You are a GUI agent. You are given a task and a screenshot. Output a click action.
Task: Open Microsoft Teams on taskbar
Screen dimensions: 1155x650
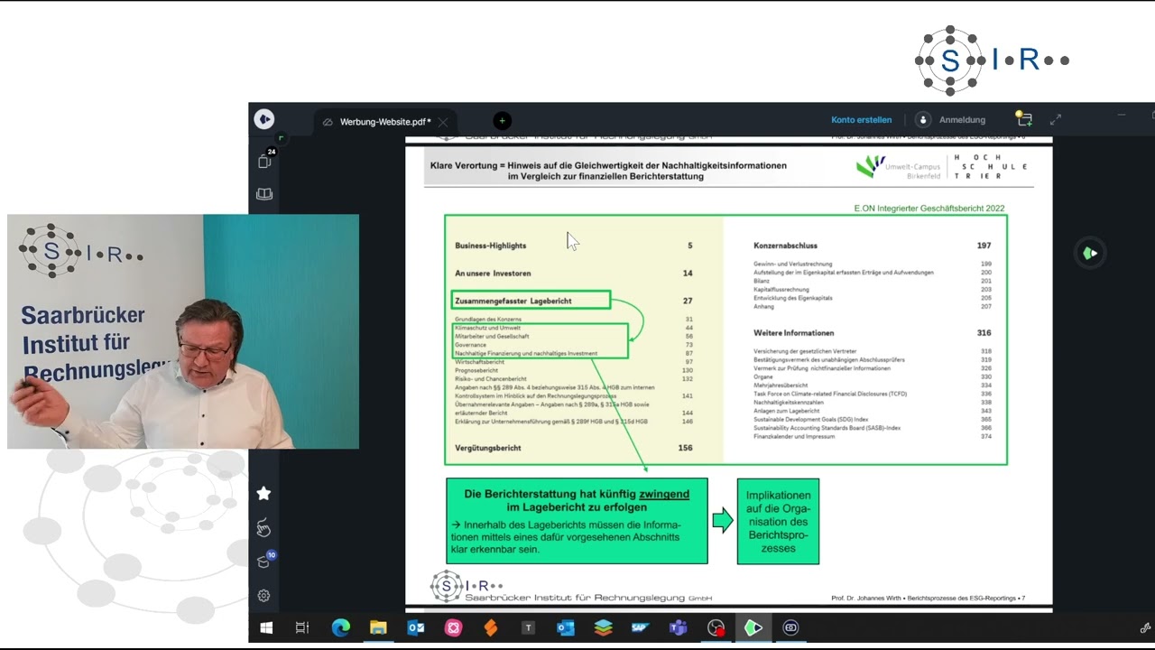tap(679, 627)
